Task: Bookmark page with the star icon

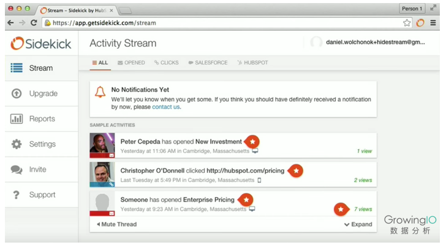Action: click(x=407, y=23)
